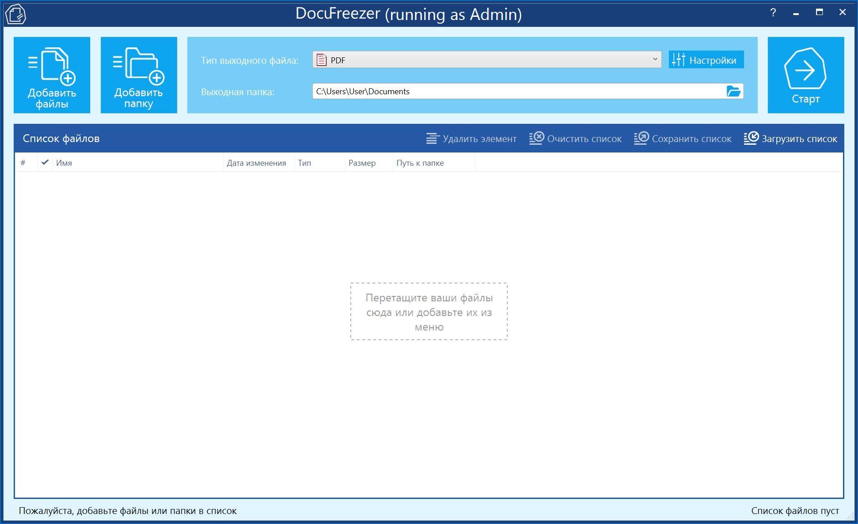Click the drop zone Перетащите ваши файлы
The width and height of the screenshot is (858, 524).
click(429, 312)
